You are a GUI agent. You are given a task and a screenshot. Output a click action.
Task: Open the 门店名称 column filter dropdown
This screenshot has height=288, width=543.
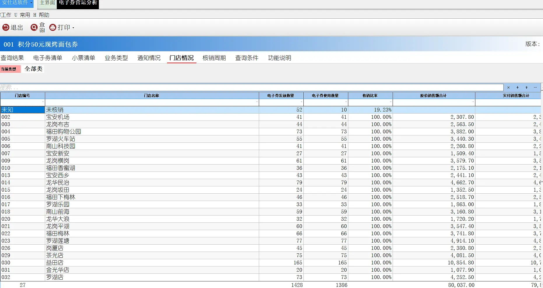point(257,102)
